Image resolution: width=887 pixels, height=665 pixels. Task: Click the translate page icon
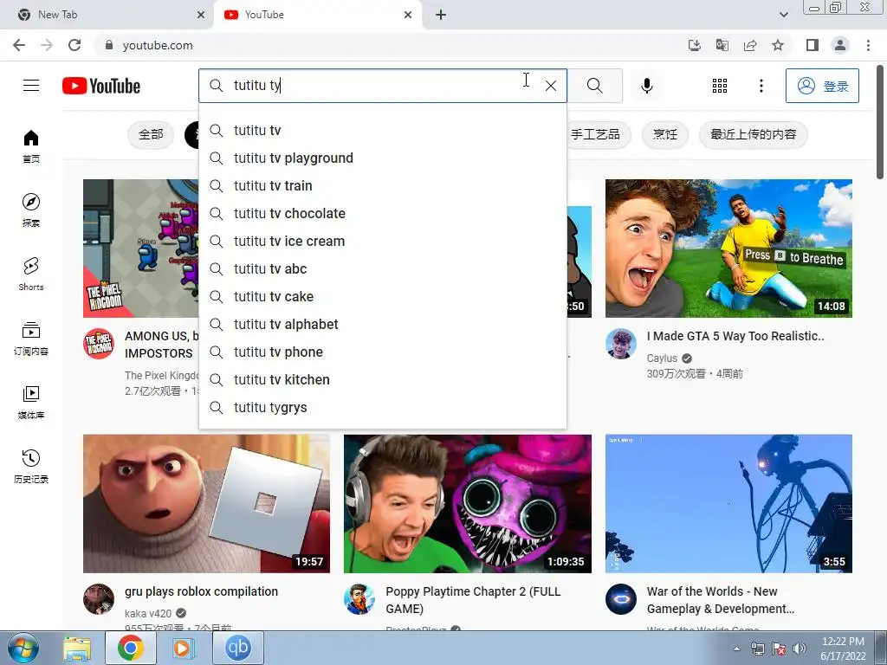click(x=722, y=45)
